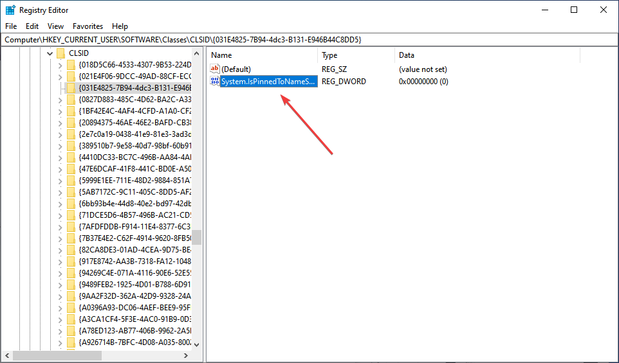Click tree pane horizontal scroll right arrow
619x363 pixels.
[x=186, y=355]
